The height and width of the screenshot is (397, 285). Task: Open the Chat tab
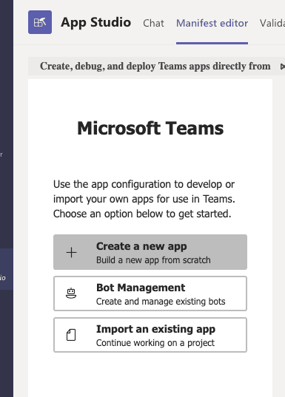[153, 24]
